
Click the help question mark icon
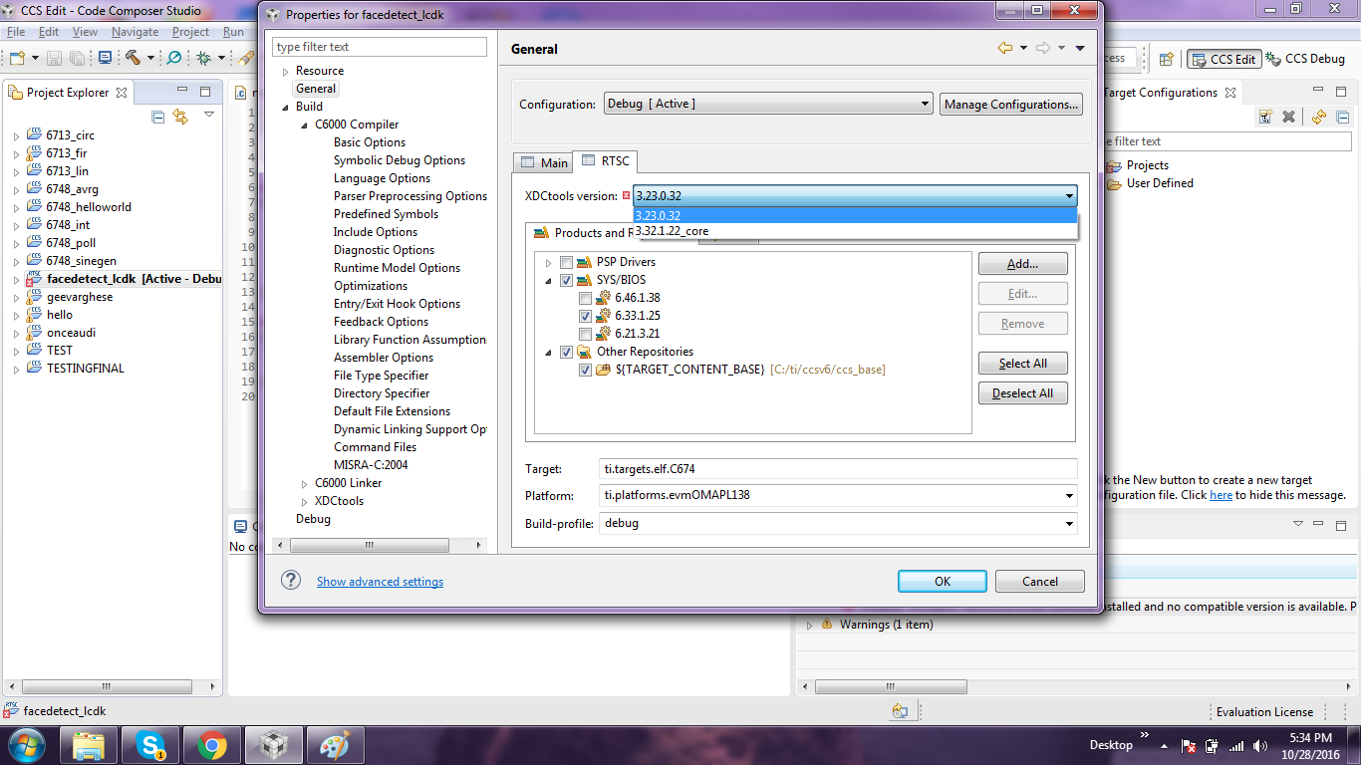click(x=291, y=581)
